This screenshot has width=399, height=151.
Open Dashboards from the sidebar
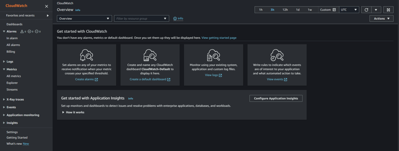click(x=14, y=24)
